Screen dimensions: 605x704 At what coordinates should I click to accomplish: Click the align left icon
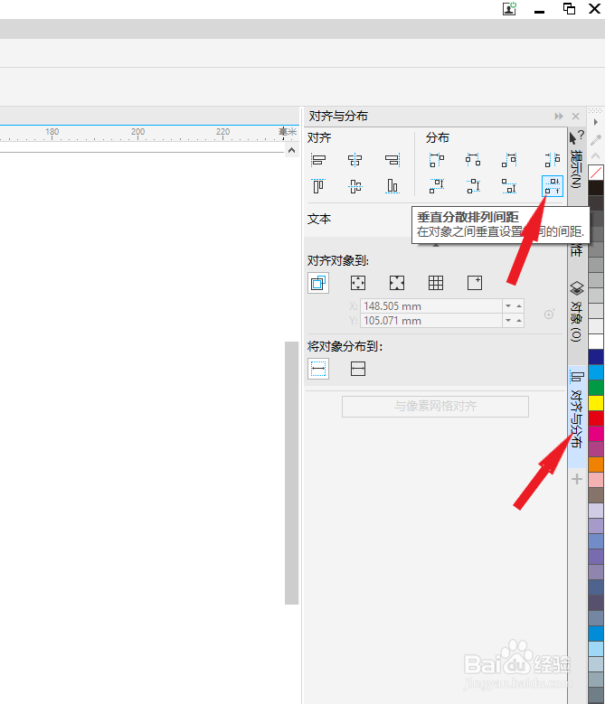[x=318, y=160]
